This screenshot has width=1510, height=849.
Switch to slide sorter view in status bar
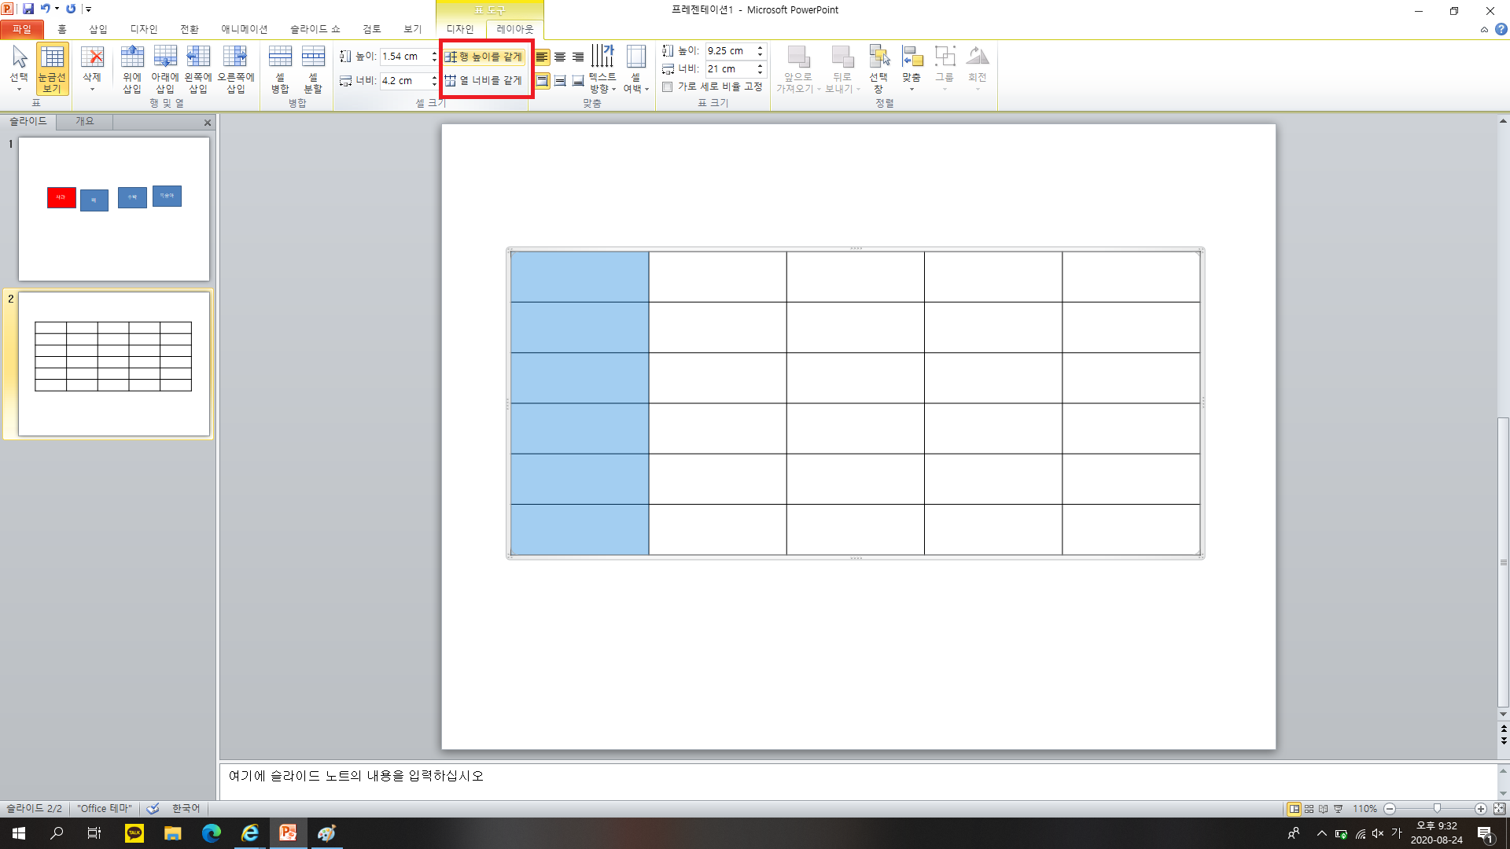pos(1309,808)
